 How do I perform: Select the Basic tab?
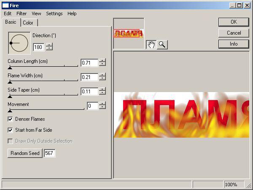pos(11,22)
